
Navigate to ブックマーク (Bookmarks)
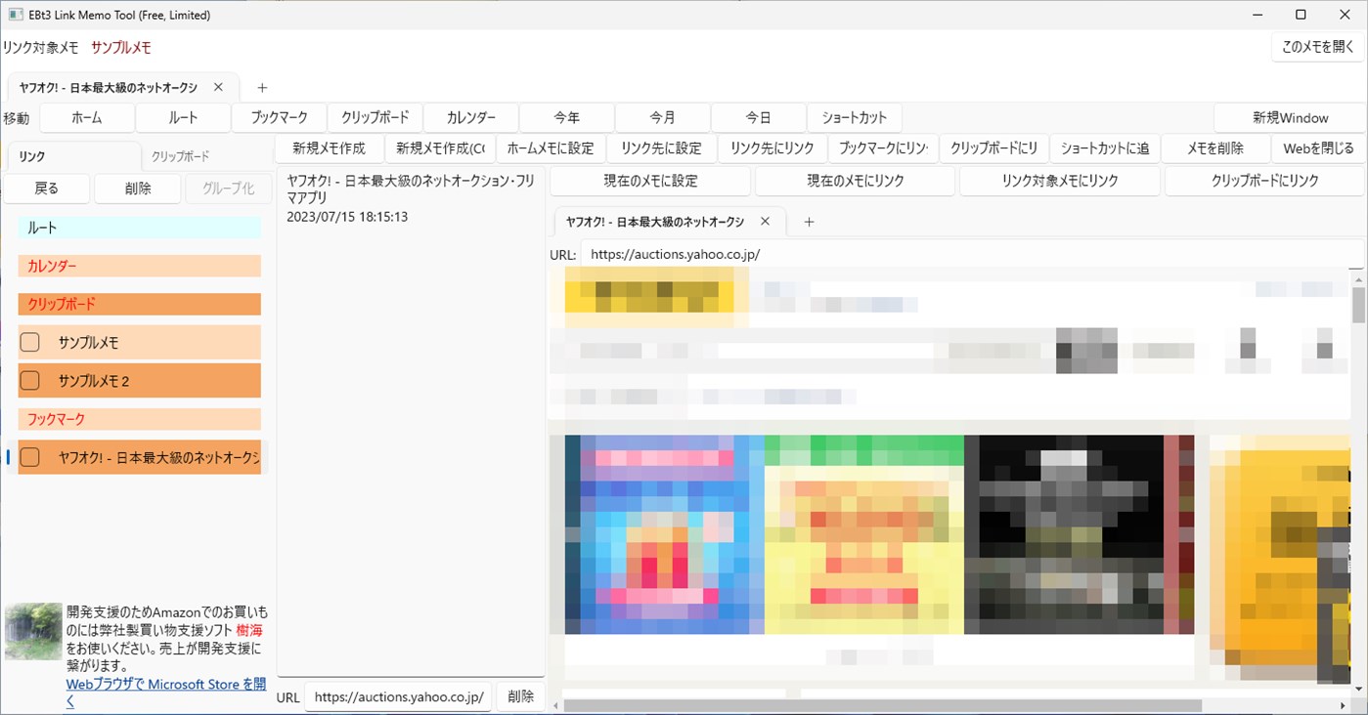[279, 117]
